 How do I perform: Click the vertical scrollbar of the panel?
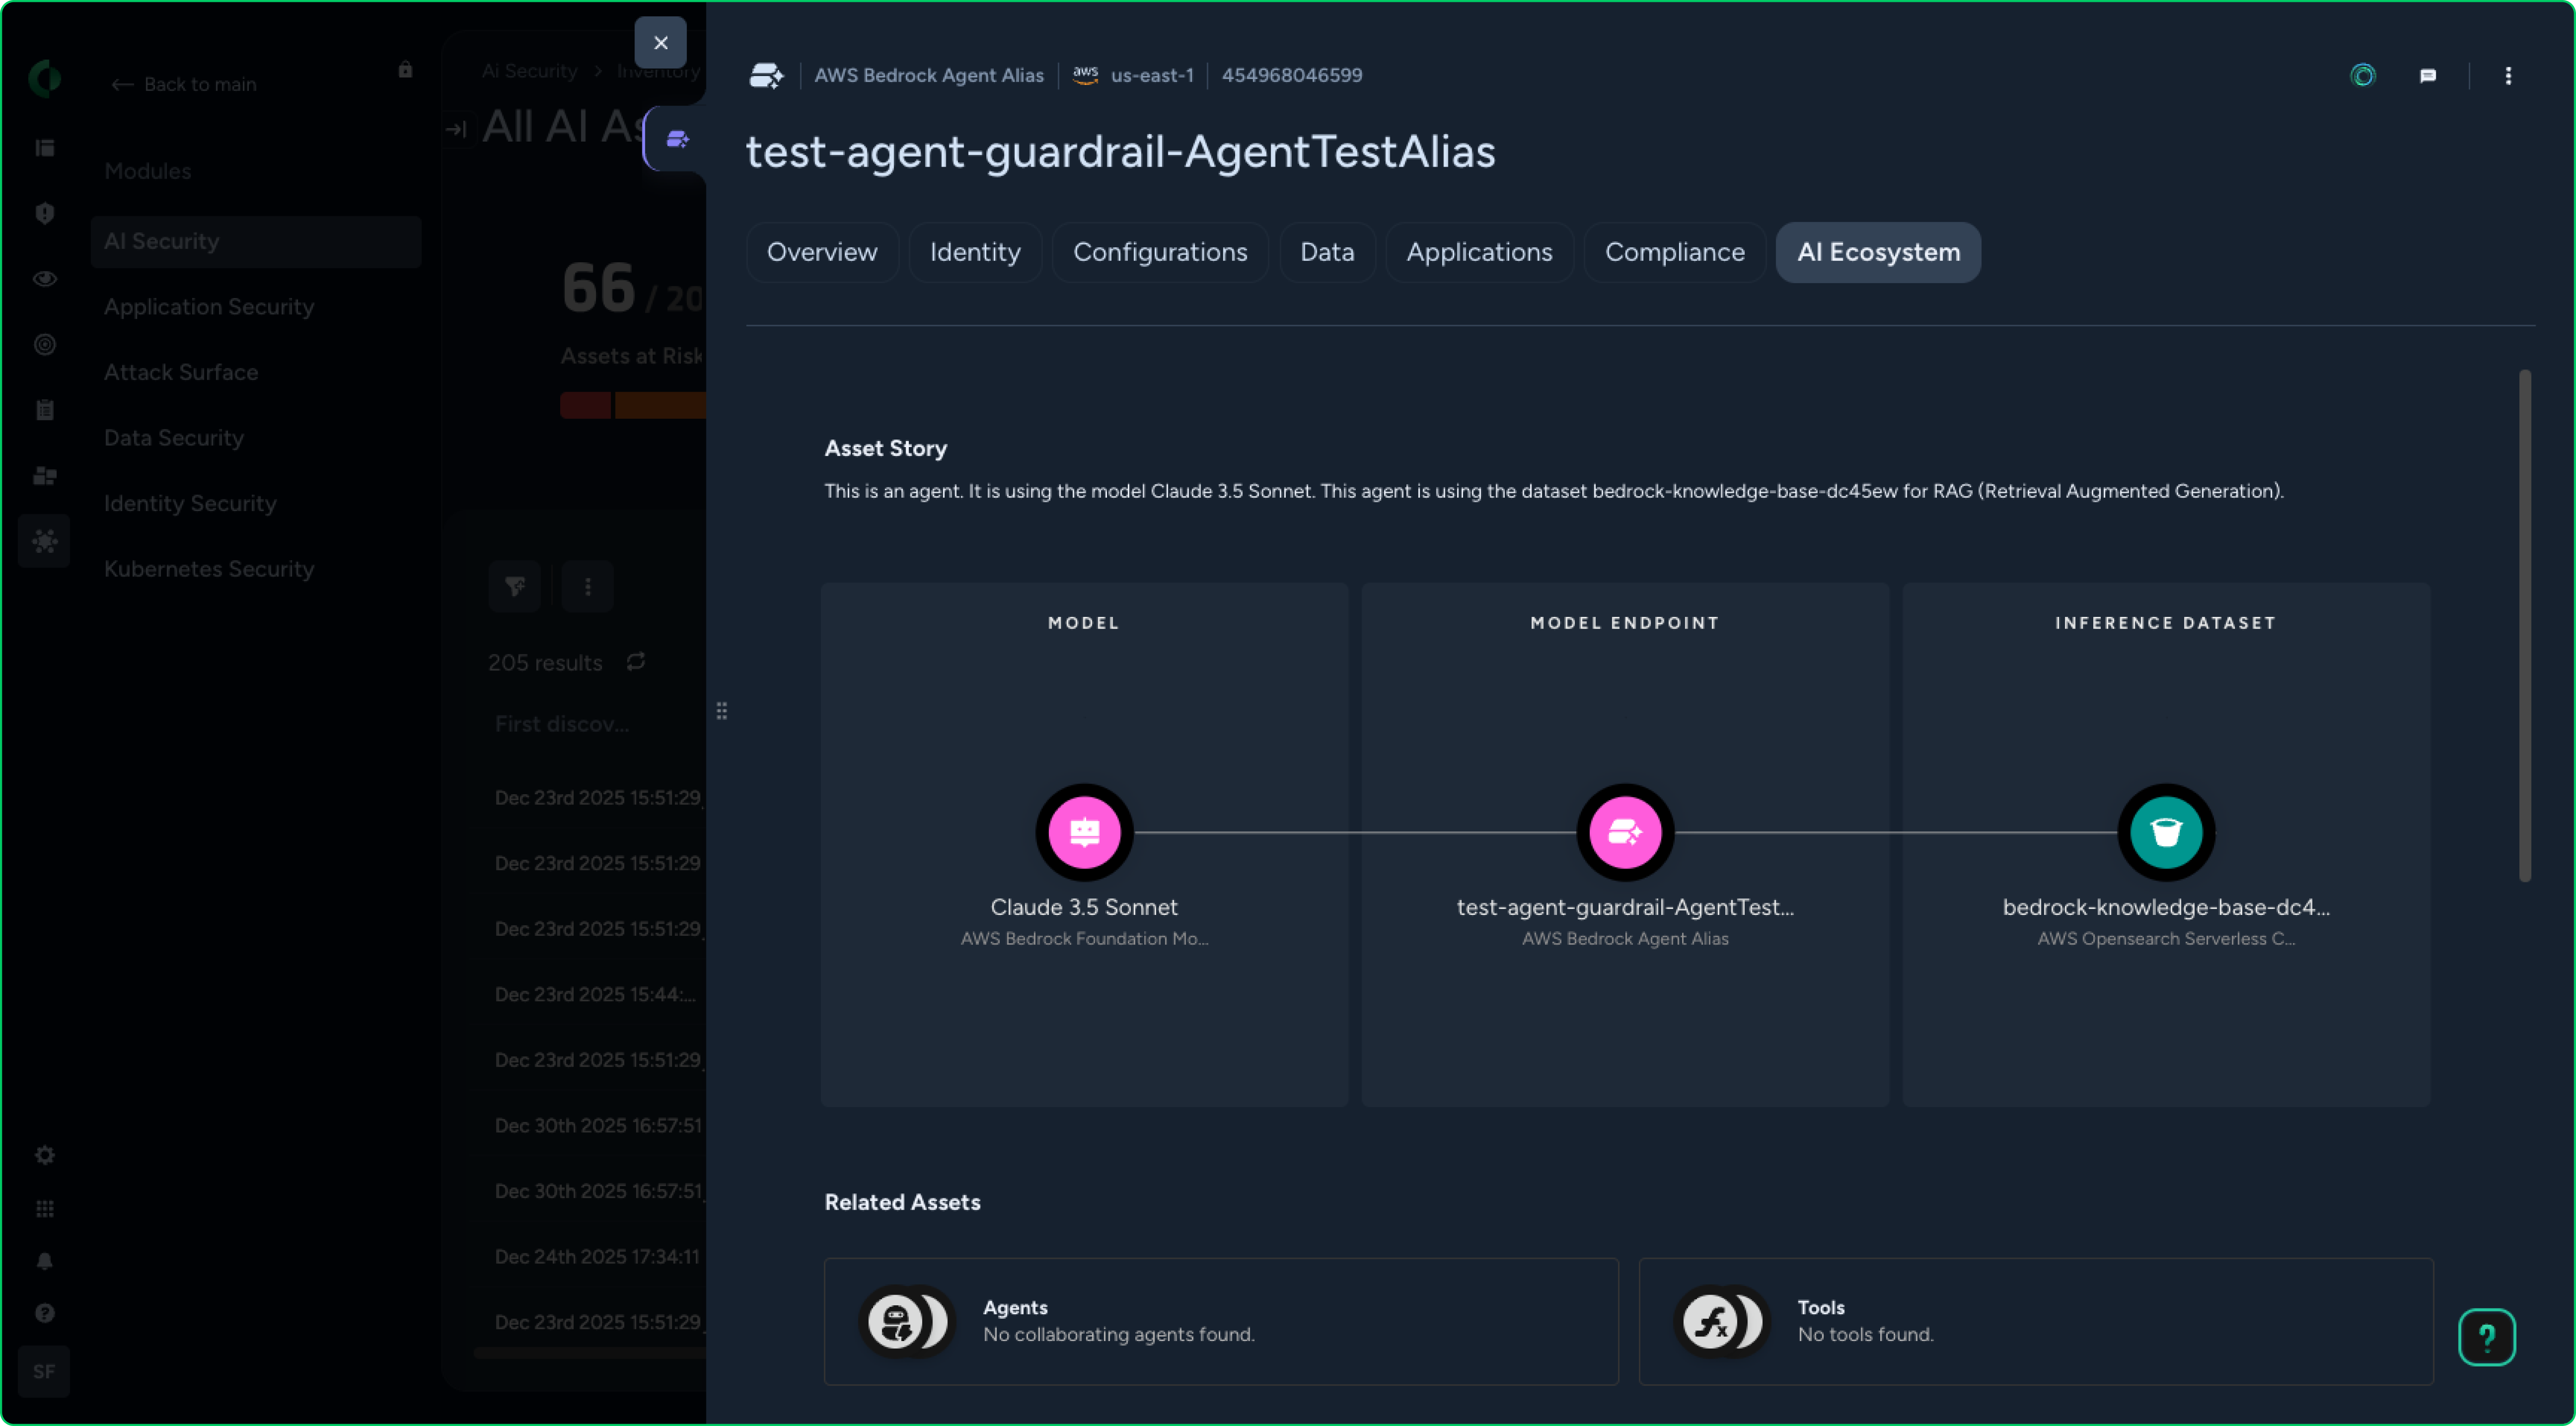[x=2524, y=625]
